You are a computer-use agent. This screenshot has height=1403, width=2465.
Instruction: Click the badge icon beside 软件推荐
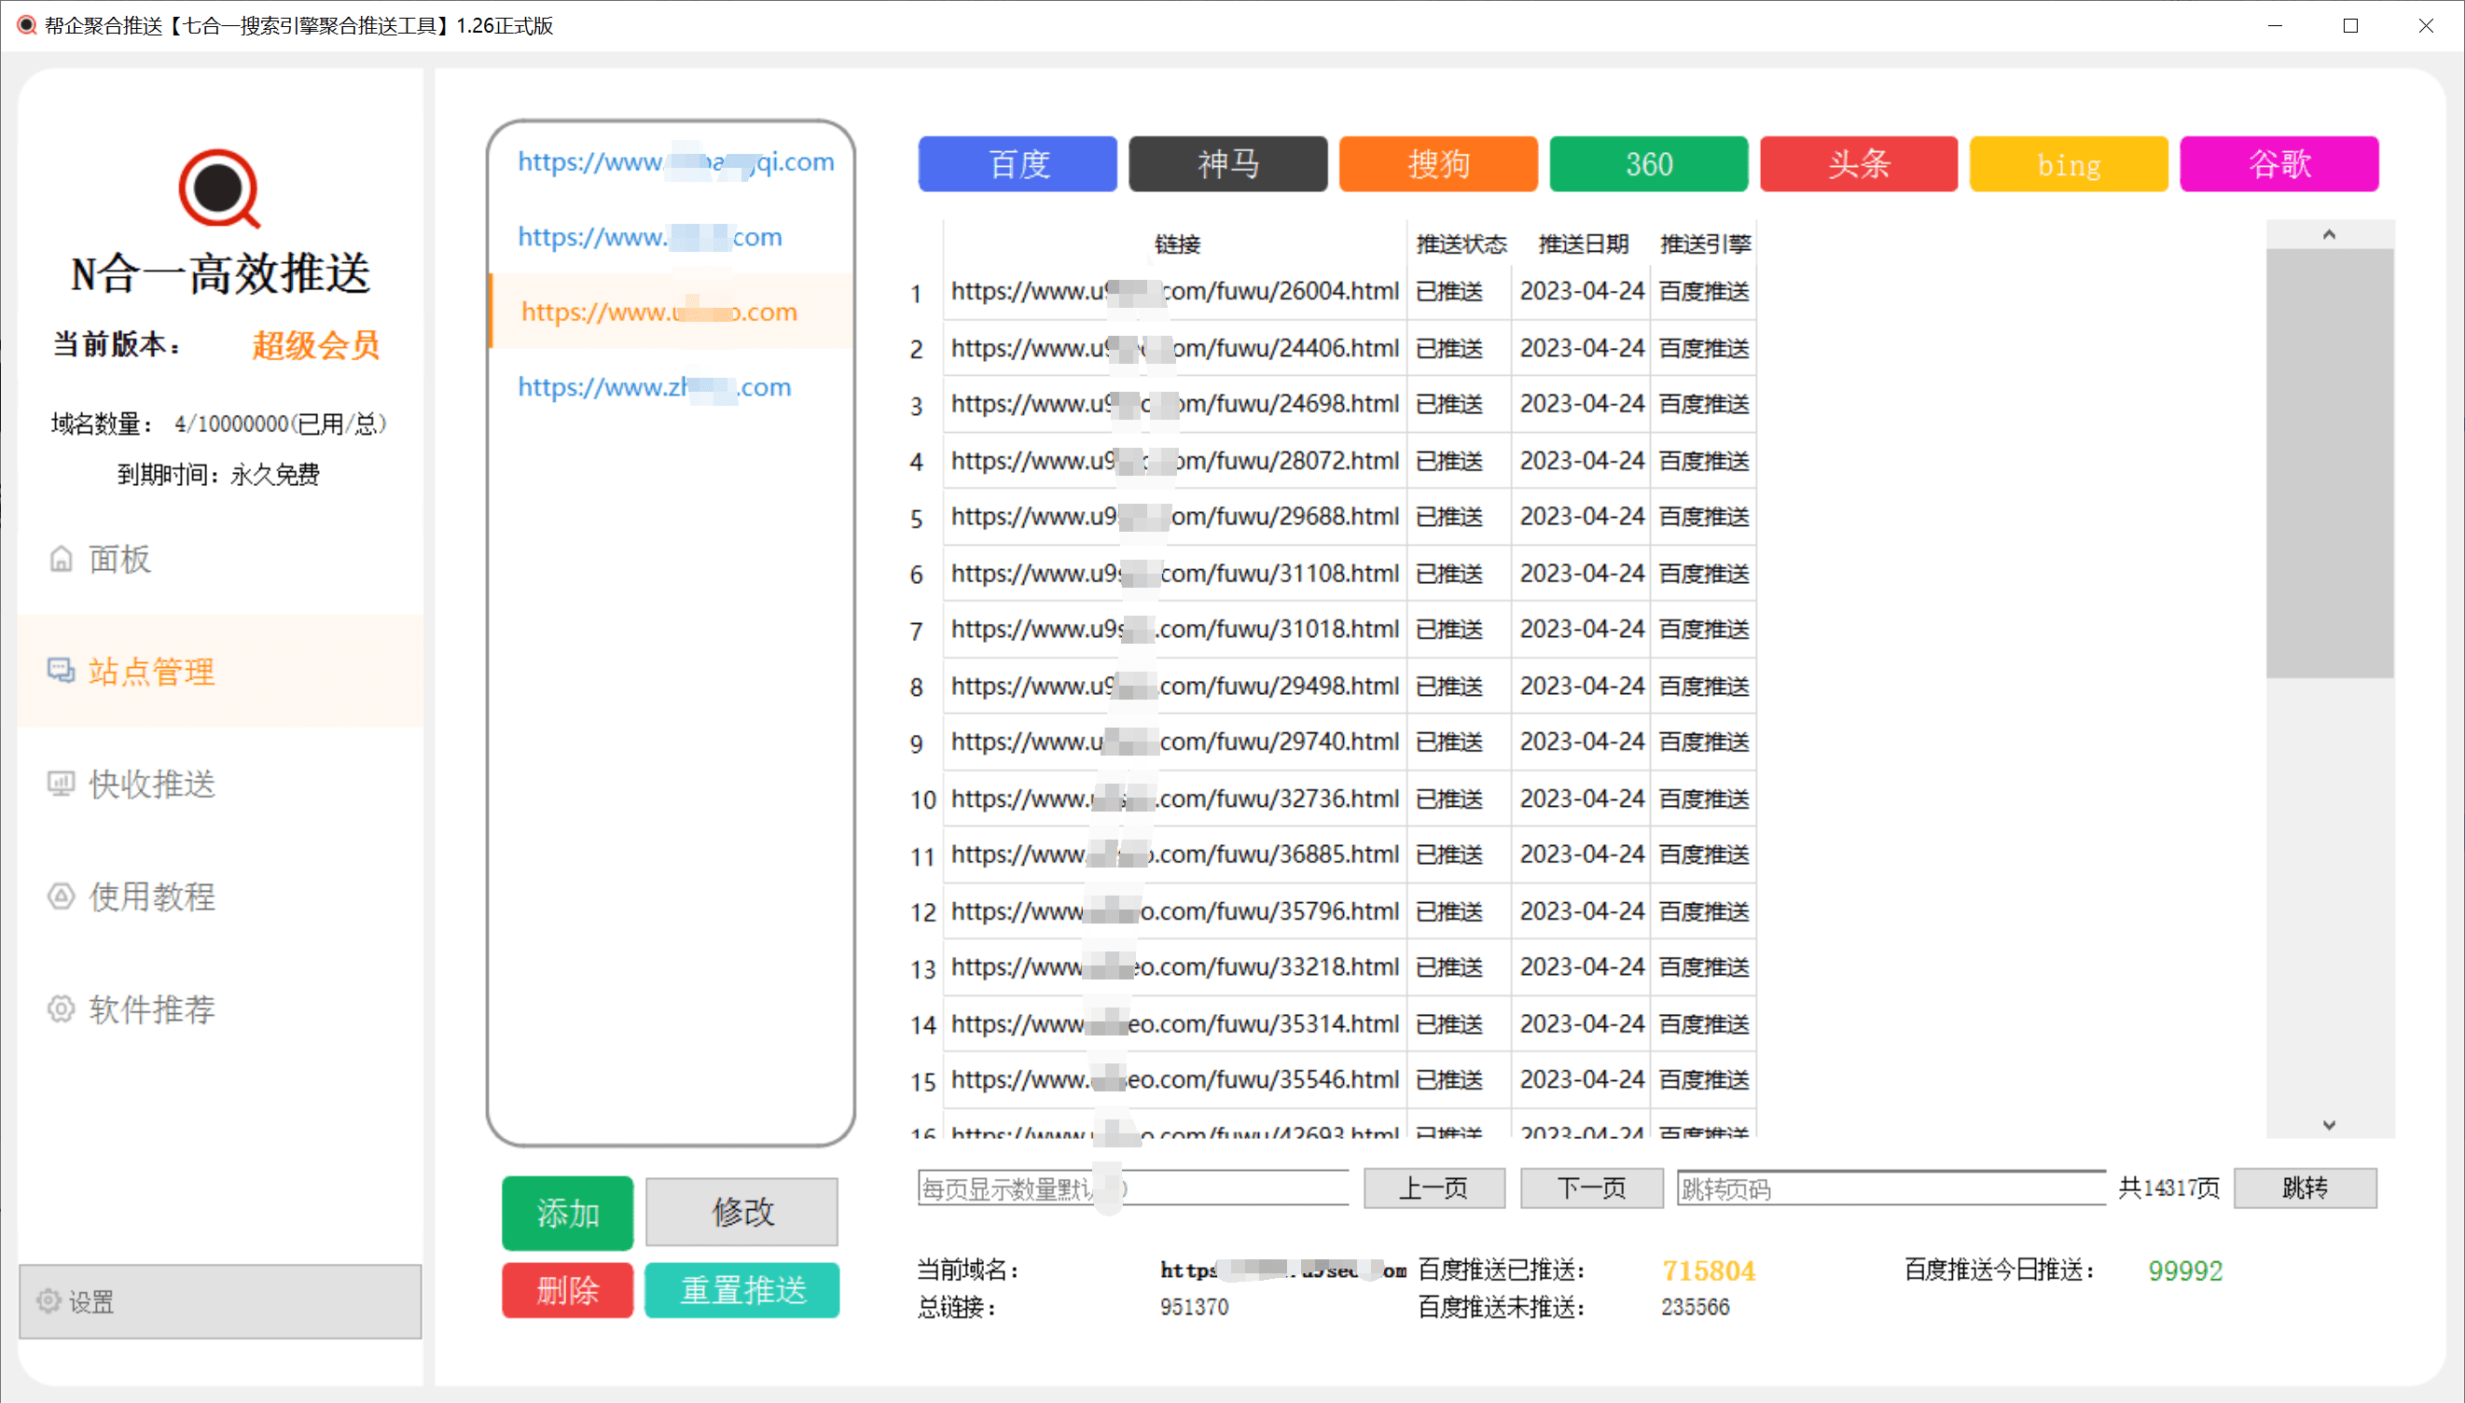(x=61, y=1009)
